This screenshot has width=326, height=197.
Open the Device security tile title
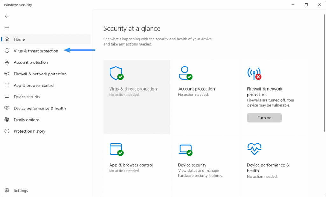(192, 165)
